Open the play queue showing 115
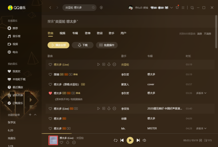The height and width of the screenshot is (147, 218). coord(208,140)
